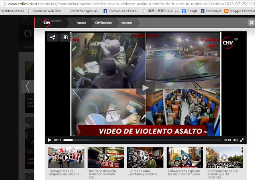The image size is (255, 180).
Task: Click the browser address bar URL
Action: coord(131,4)
